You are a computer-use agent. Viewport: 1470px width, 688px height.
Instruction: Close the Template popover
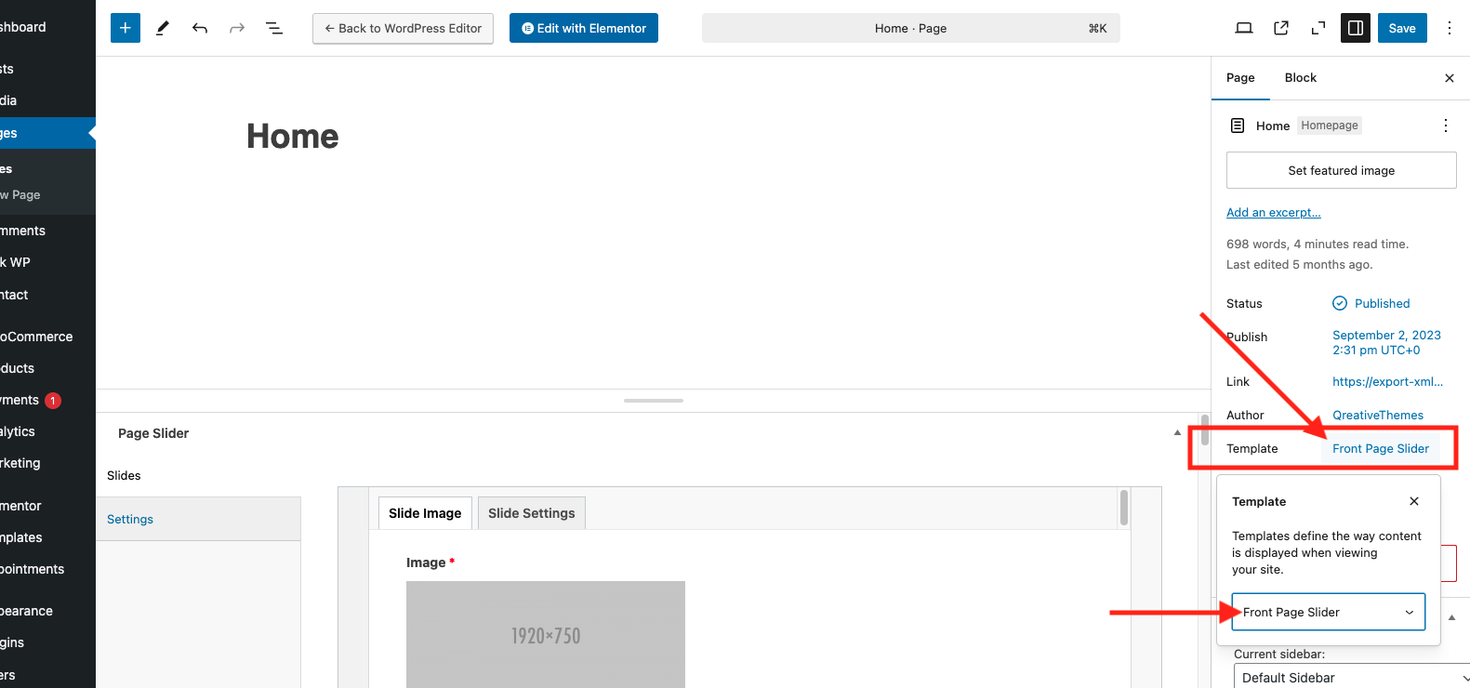point(1414,501)
